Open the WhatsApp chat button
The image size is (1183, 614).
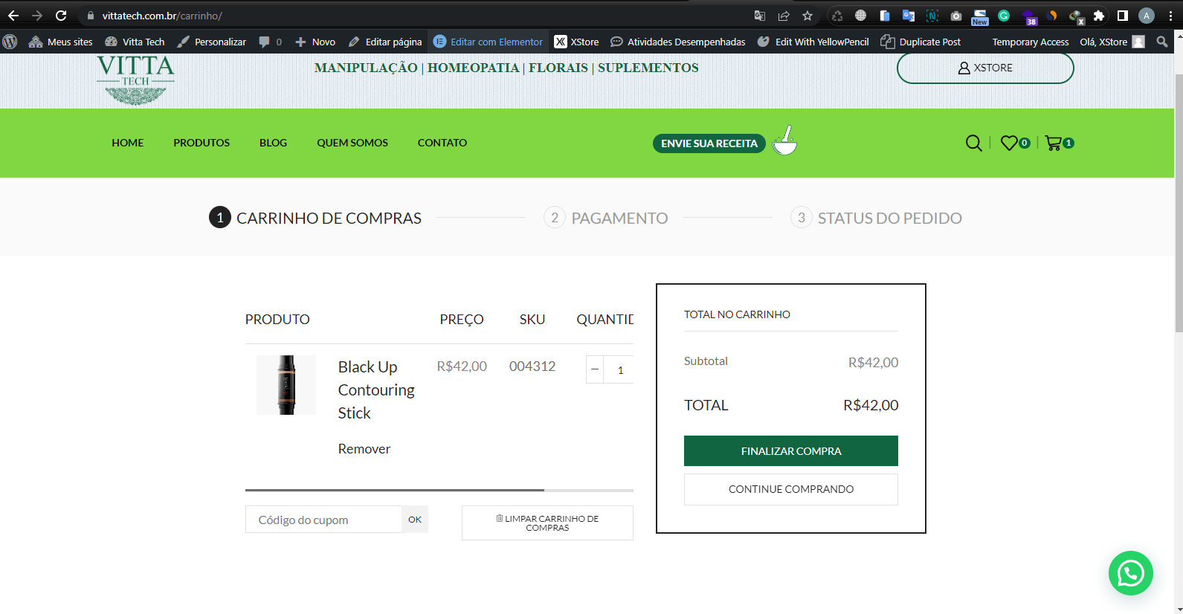pyautogui.click(x=1130, y=573)
